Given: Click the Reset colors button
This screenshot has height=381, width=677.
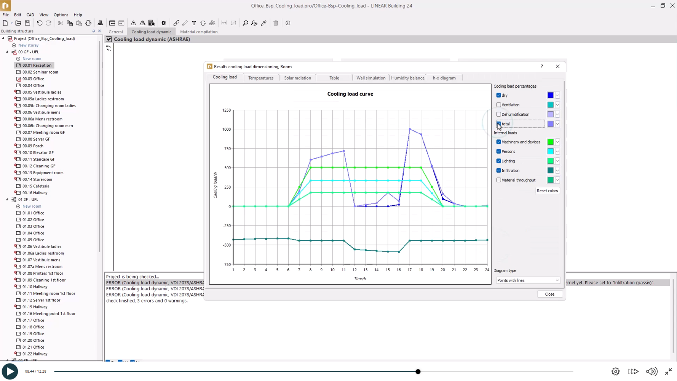Looking at the screenshot, I should [x=547, y=191].
